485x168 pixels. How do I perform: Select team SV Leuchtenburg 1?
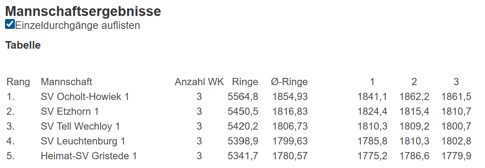(83, 141)
